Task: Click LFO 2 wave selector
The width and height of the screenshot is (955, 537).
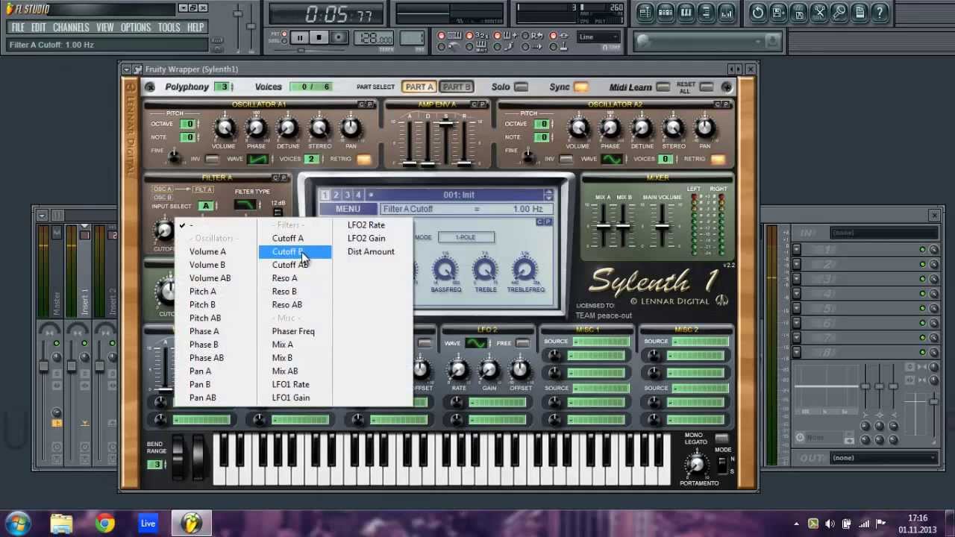Action: [476, 343]
